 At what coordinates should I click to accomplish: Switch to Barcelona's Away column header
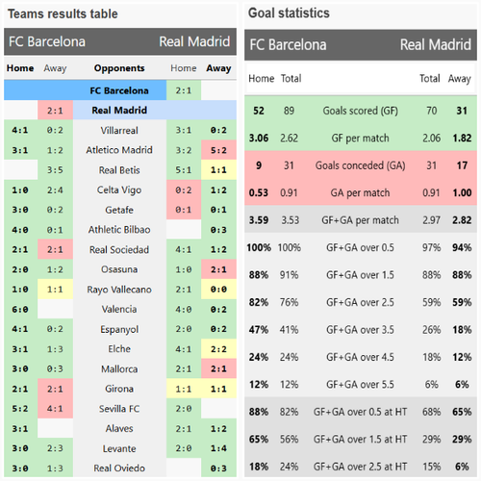tap(55, 68)
